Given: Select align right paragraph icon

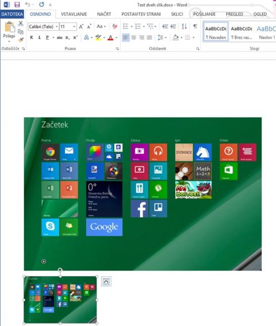Looking at the screenshot, I should point(142,37).
